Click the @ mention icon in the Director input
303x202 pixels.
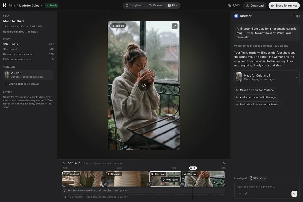tap(247, 194)
